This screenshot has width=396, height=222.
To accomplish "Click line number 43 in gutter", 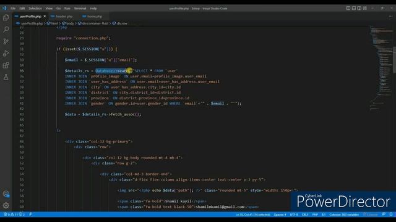I will (22, 114).
